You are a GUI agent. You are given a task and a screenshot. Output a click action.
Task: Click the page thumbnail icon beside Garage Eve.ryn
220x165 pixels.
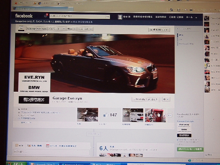point(21,28)
